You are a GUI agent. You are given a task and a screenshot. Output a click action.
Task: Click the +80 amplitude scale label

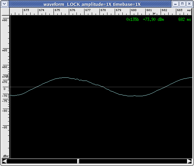tap(5, 67)
